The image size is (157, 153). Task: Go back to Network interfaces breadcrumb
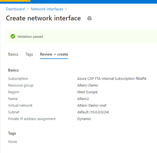click(47, 9)
